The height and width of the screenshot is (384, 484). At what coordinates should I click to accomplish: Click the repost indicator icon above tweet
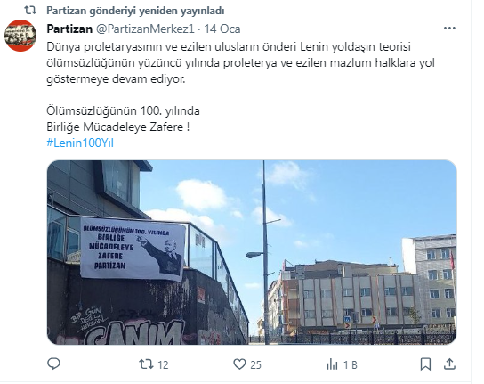click(30, 11)
